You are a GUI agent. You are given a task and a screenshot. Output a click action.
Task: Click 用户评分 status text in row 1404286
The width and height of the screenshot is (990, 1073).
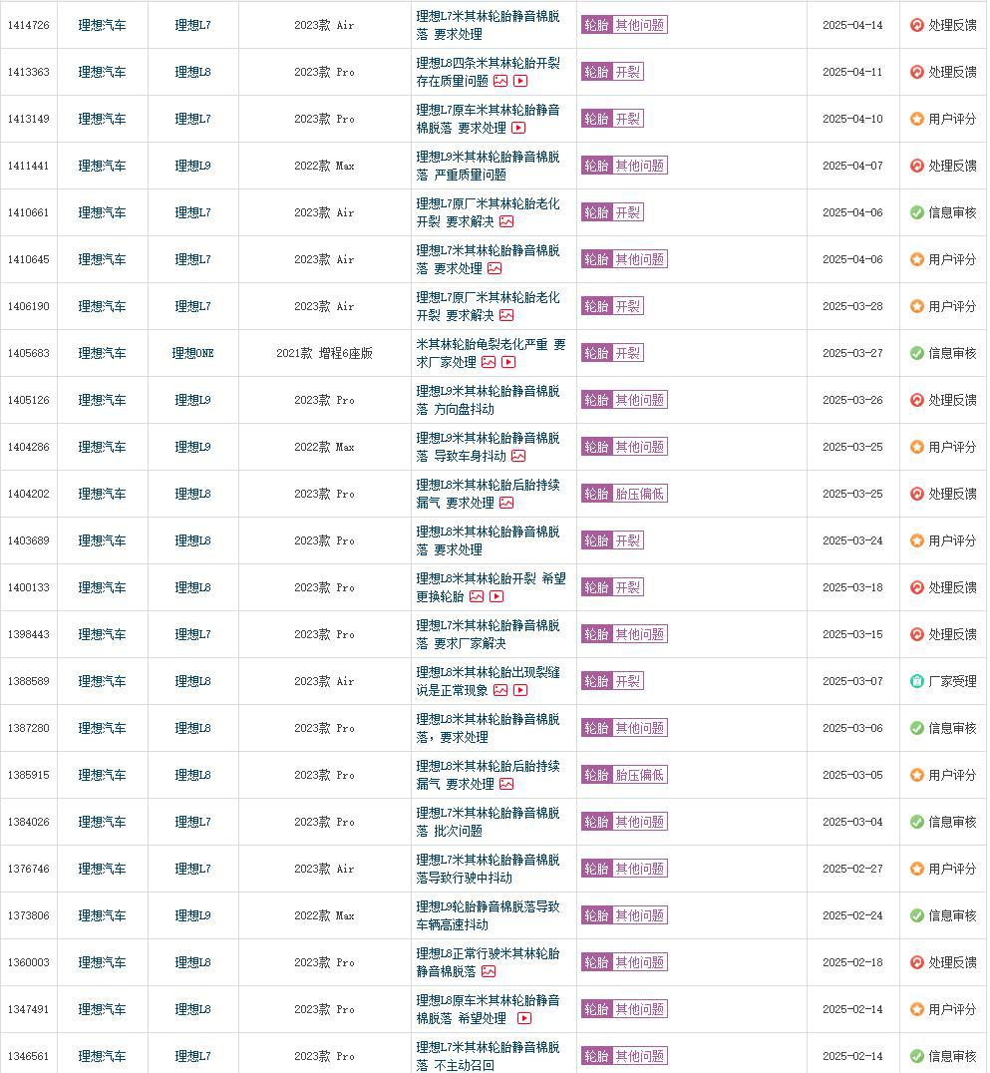[x=952, y=447]
